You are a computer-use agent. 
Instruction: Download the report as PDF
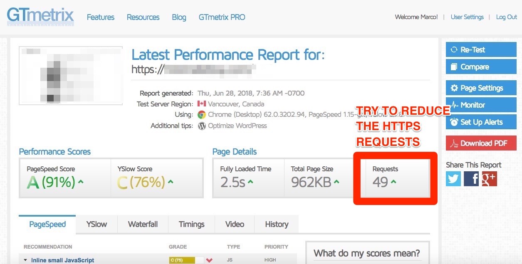coord(481,143)
